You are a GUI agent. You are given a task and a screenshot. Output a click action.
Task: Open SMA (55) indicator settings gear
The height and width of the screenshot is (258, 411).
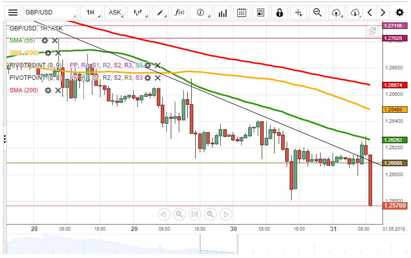coord(45,40)
